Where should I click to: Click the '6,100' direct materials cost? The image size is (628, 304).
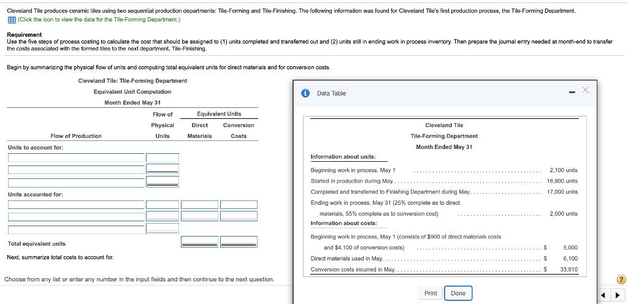[x=570, y=259]
